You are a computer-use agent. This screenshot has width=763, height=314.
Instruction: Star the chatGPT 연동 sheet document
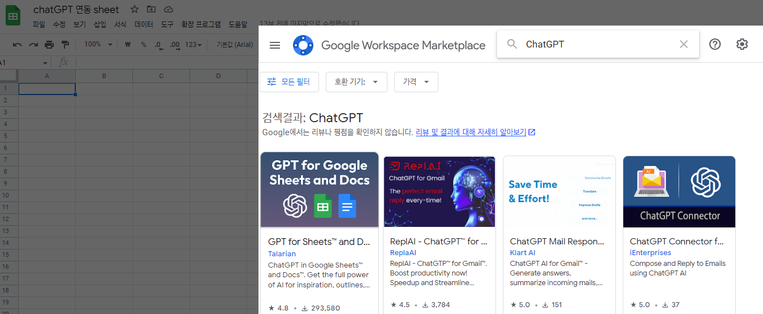point(134,9)
